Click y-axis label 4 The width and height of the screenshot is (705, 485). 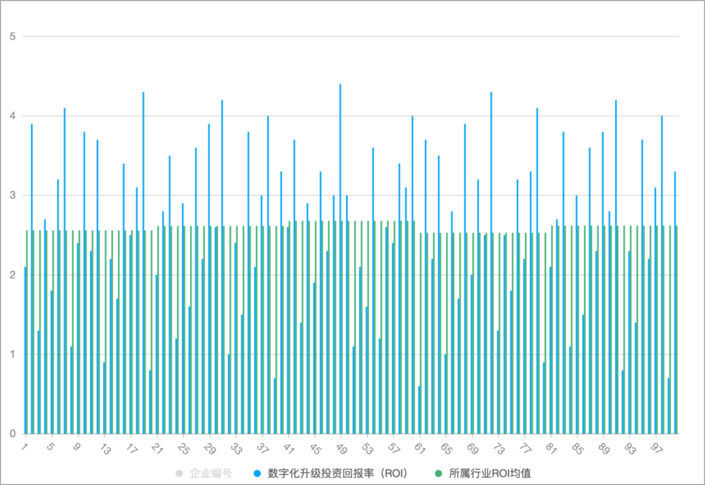point(12,116)
